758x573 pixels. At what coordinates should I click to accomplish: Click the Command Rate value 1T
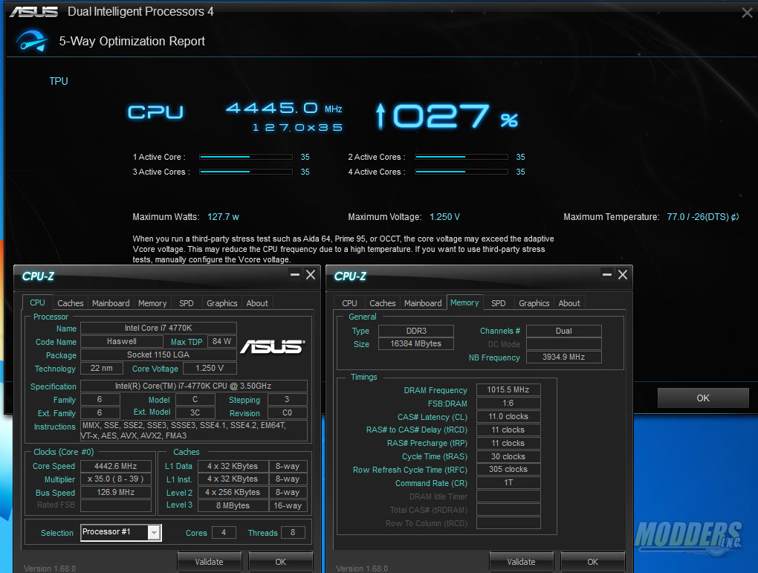pos(508,482)
